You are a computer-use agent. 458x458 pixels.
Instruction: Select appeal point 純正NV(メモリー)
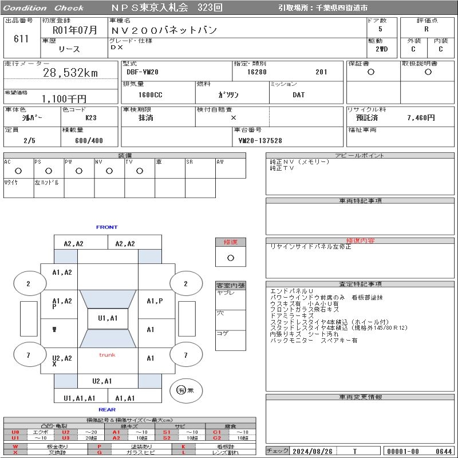[299, 162]
